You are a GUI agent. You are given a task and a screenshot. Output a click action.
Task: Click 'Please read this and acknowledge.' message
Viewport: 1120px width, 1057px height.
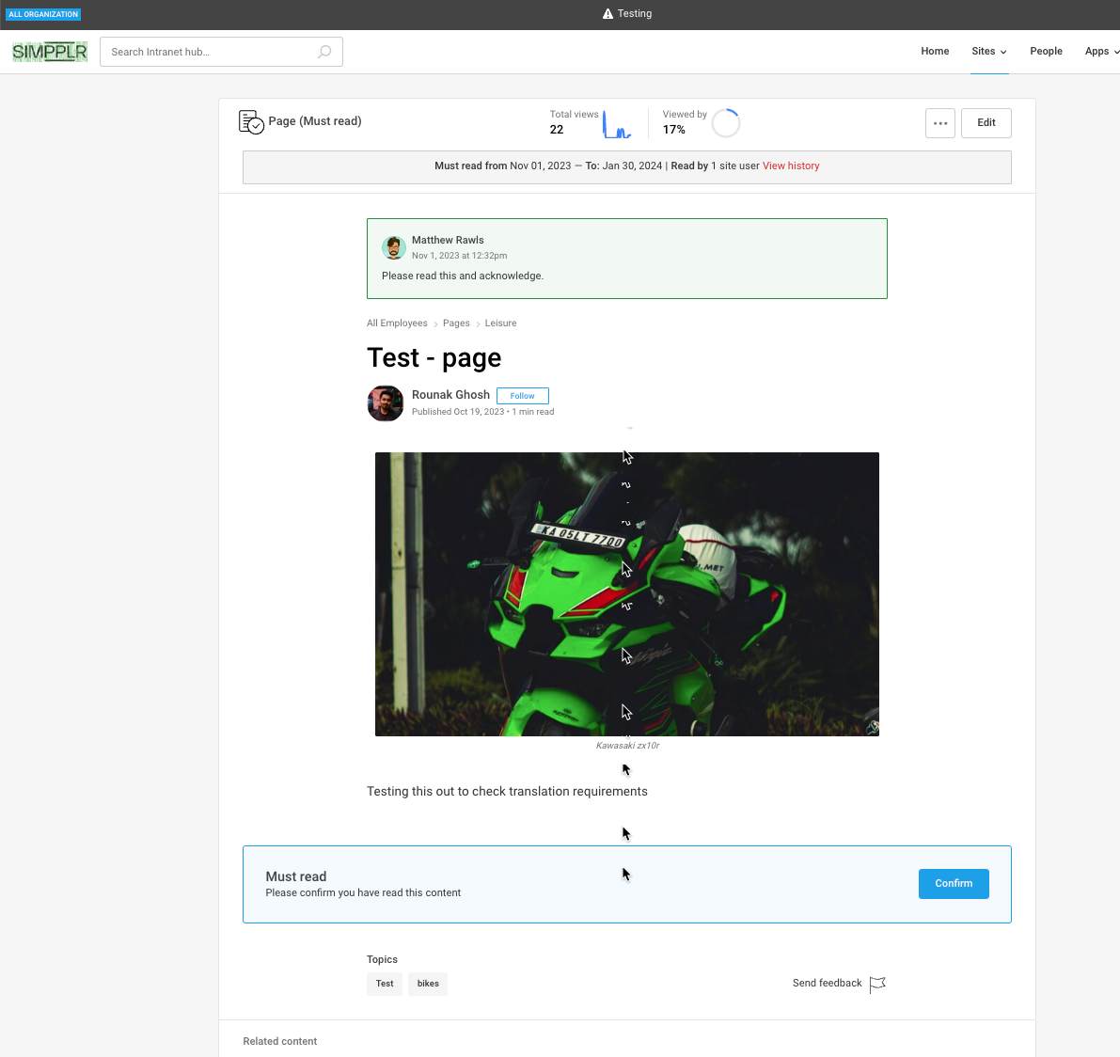[x=463, y=276]
